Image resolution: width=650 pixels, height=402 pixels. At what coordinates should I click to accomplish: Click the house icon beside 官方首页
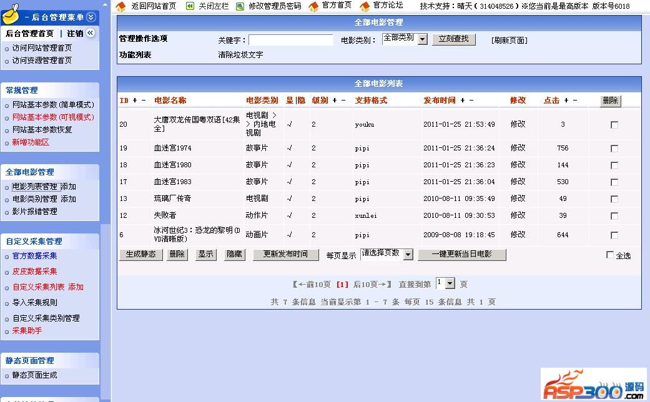click(x=314, y=6)
